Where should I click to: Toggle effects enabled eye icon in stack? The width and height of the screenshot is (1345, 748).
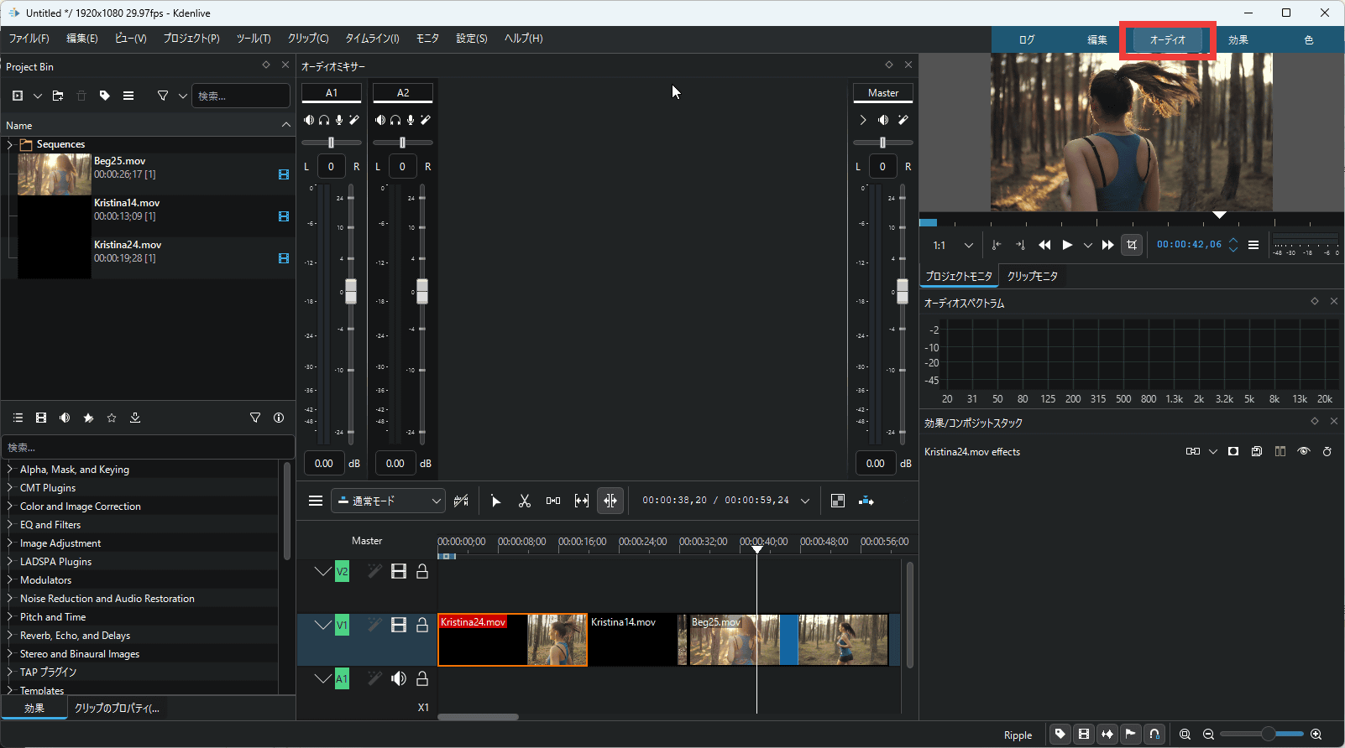(x=1303, y=451)
